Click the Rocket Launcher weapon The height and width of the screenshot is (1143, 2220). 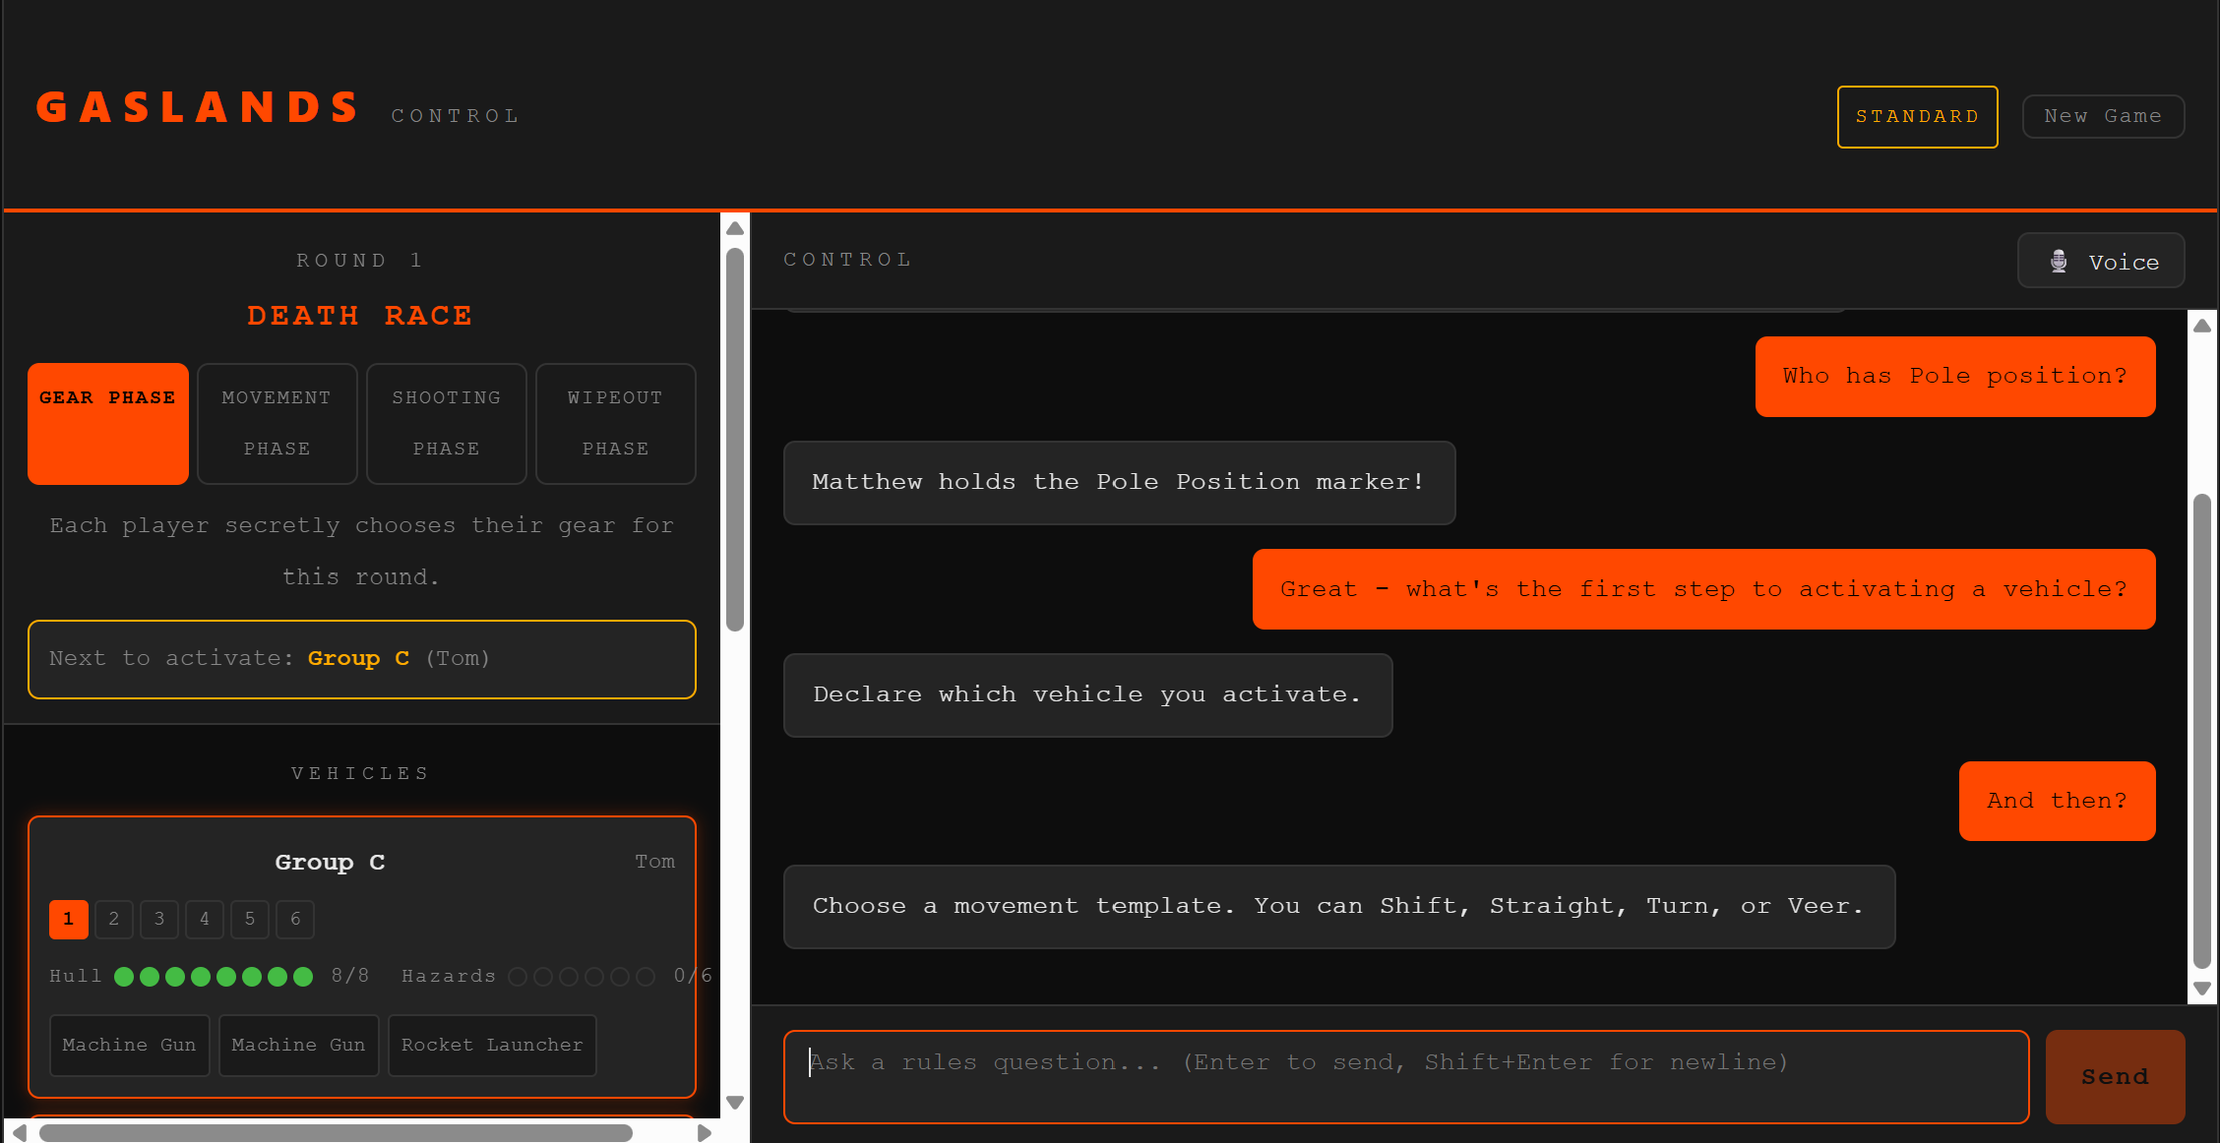click(x=491, y=1045)
